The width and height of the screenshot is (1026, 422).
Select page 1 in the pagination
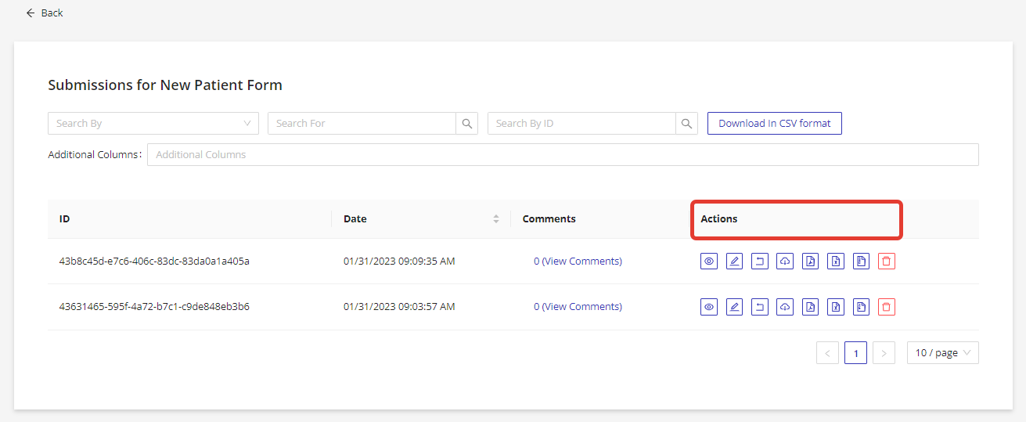(855, 353)
